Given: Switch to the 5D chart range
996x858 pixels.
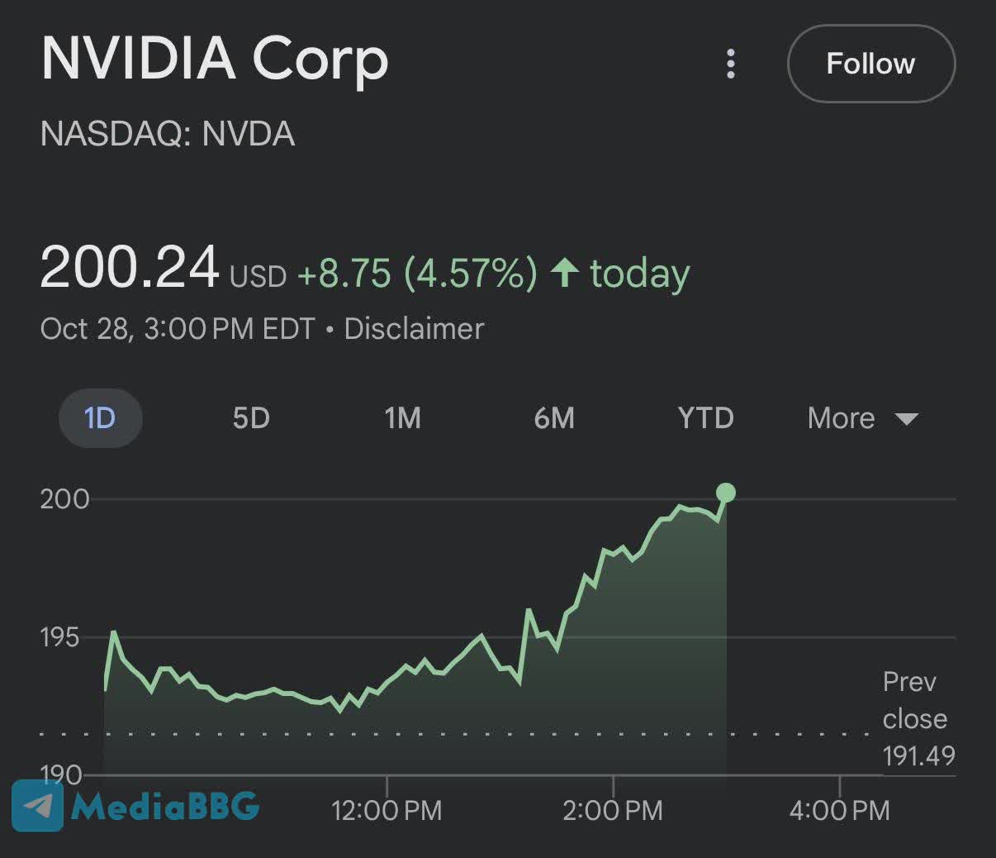Looking at the screenshot, I should click(x=251, y=418).
